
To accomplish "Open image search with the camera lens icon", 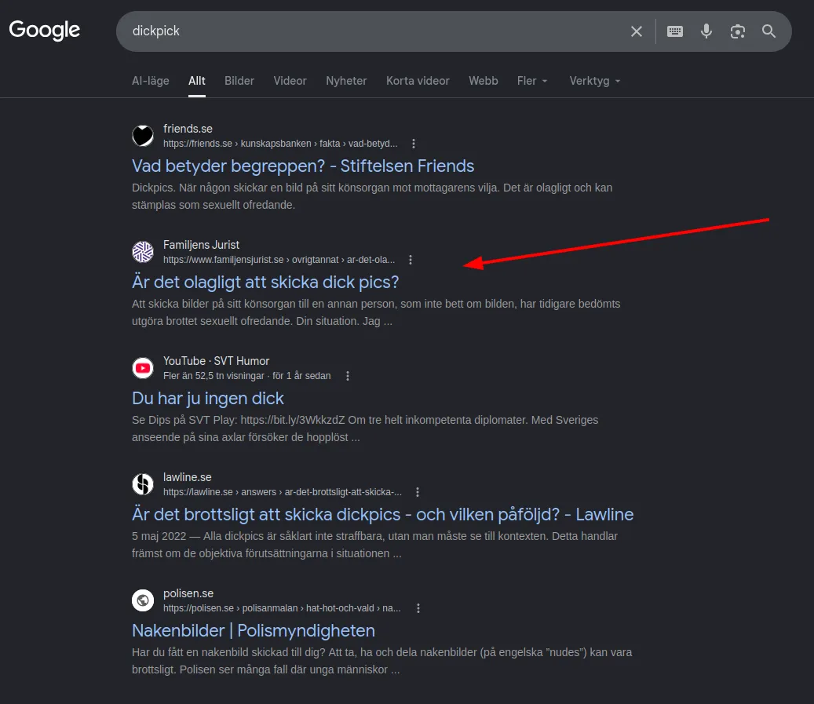I will [x=737, y=31].
